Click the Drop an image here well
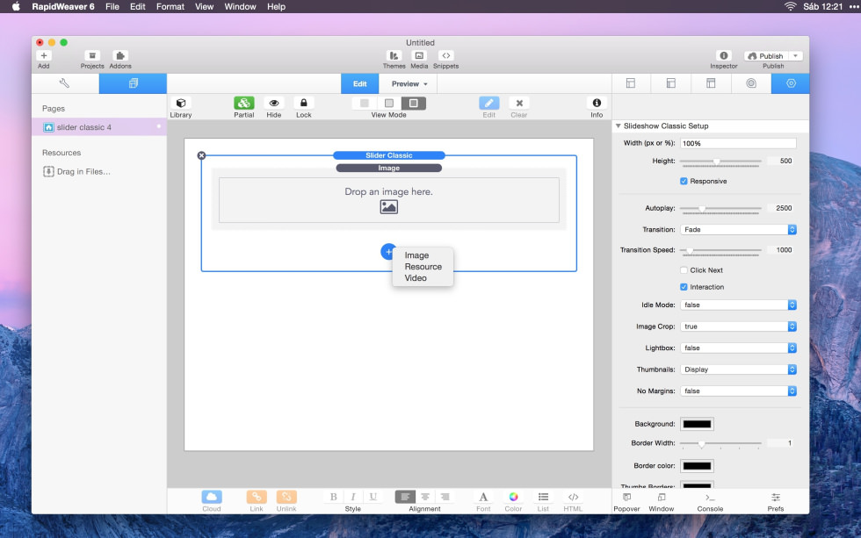The height and width of the screenshot is (538, 861). 388,200
